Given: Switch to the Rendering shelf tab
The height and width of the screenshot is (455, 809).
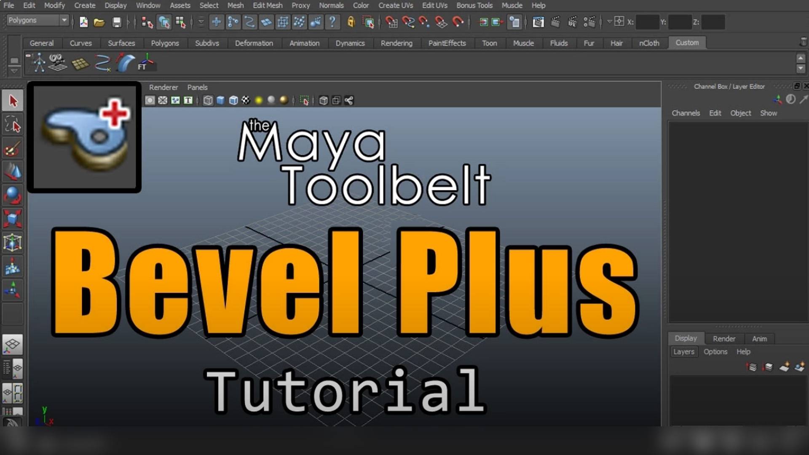Looking at the screenshot, I should pyautogui.click(x=396, y=43).
